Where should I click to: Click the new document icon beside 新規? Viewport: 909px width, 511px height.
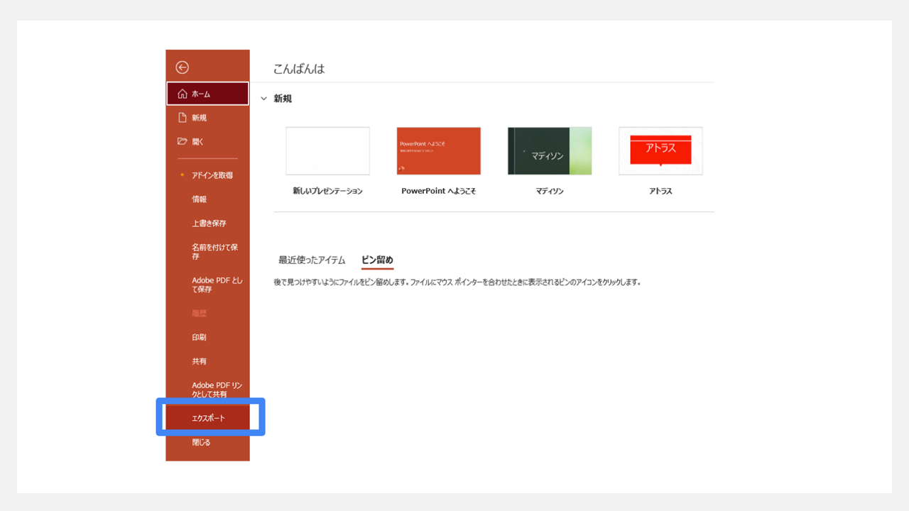coord(183,118)
